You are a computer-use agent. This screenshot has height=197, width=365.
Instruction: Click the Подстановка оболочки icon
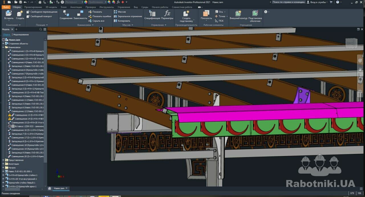(x=255, y=14)
